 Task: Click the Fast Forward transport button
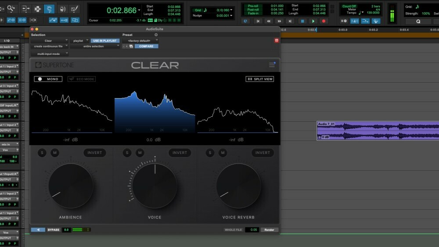pos(279,21)
